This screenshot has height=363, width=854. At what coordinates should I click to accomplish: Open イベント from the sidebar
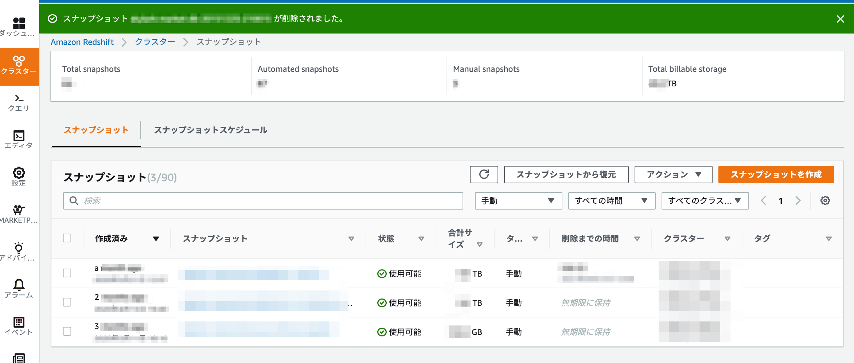pyautogui.click(x=19, y=326)
